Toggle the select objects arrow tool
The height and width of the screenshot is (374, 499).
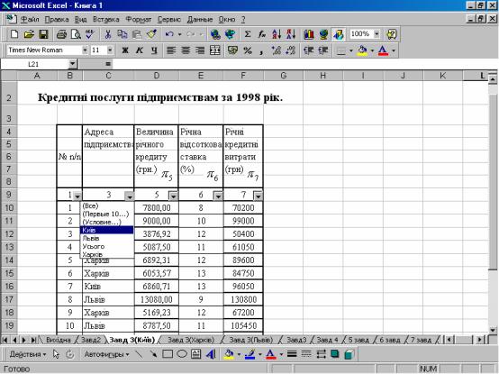[x=56, y=354]
